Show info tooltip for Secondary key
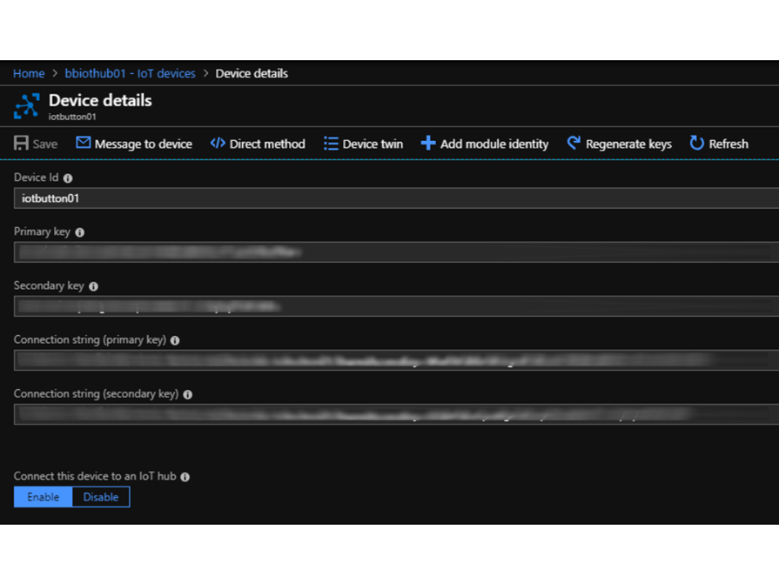 93,286
